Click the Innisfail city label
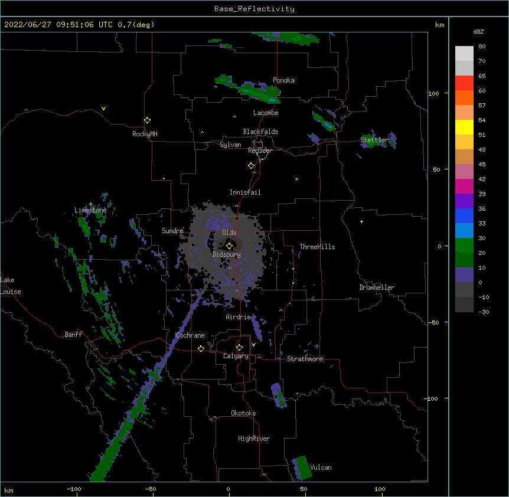 pyautogui.click(x=245, y=192)
